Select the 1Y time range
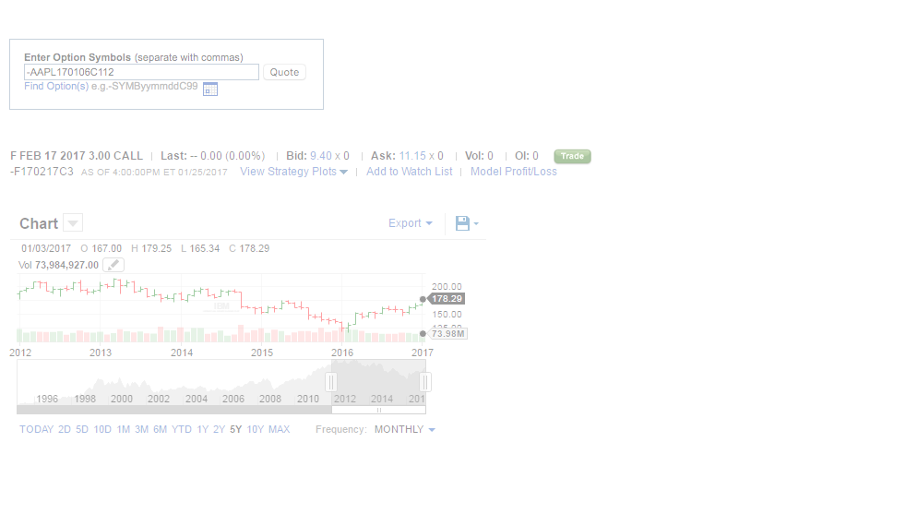 pyautogui.click(x=202, y=429)
